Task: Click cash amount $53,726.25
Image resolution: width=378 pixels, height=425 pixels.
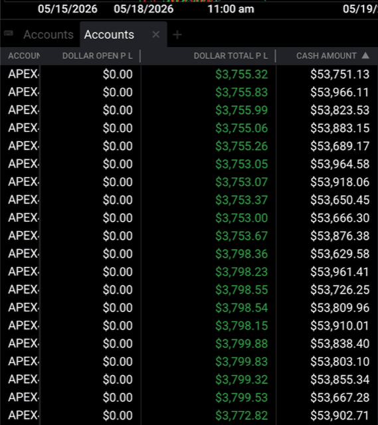Action: 339,290
